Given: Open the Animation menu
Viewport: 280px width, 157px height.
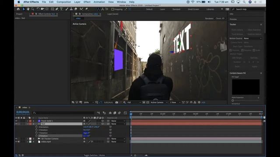Looking at the screenshot, I should [x=99, y=2].
